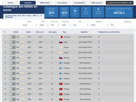Open the Lettre pays filter dropdown

65,25
